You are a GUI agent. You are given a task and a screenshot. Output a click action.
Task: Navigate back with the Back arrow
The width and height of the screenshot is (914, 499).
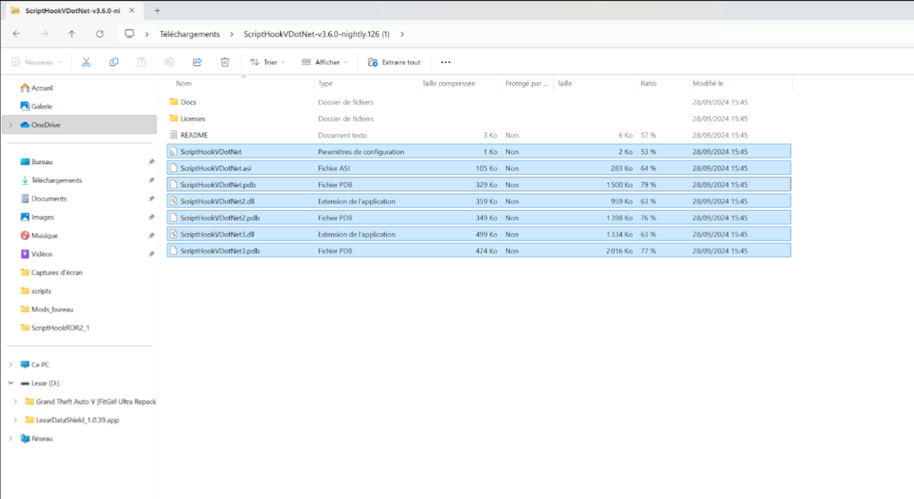(16, 34)
